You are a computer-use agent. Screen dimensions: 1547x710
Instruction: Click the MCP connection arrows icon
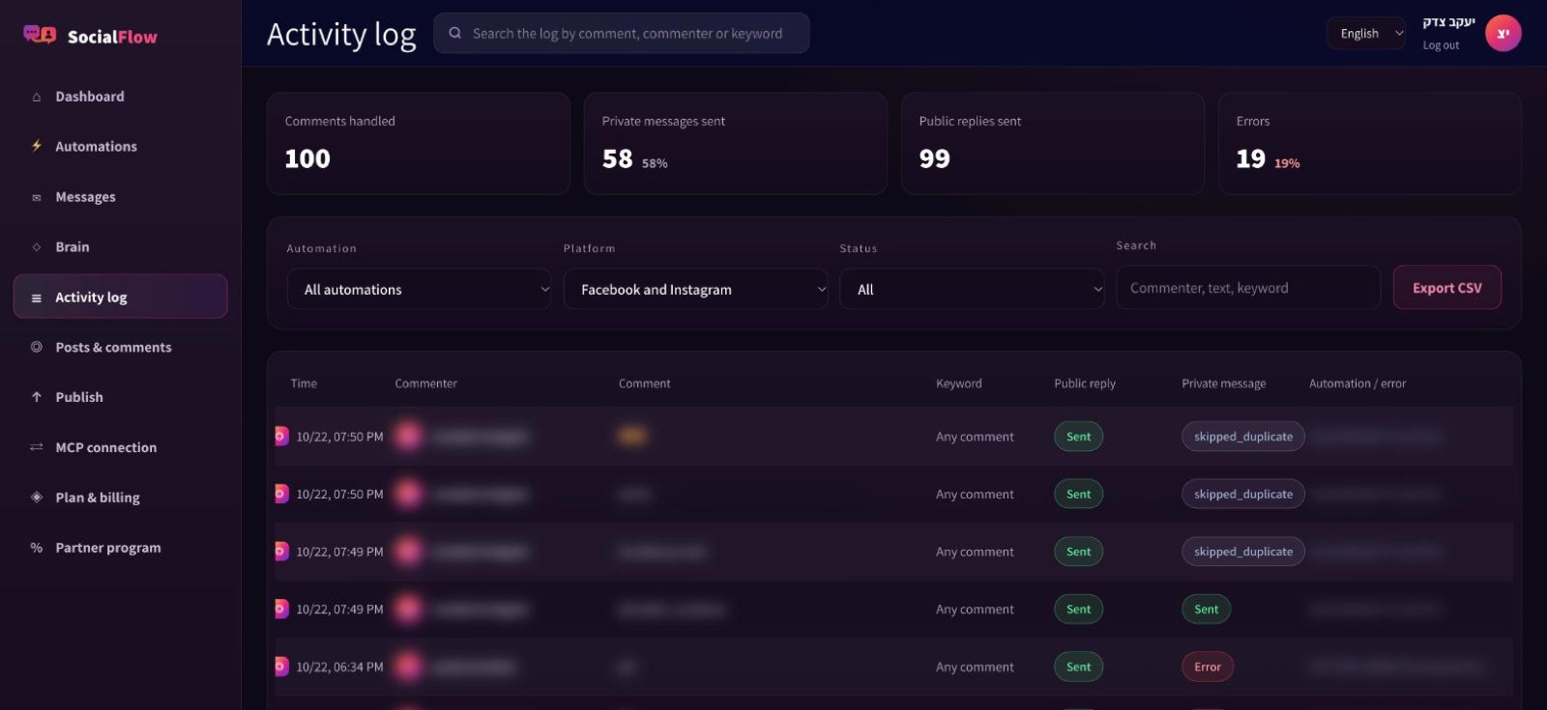[x=37, y=447]
